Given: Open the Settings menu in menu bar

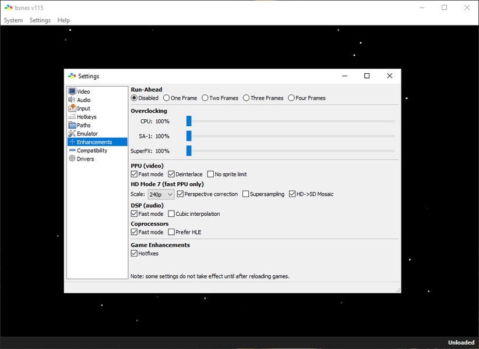Looking at the screenshot, I should tap(40, 20).
